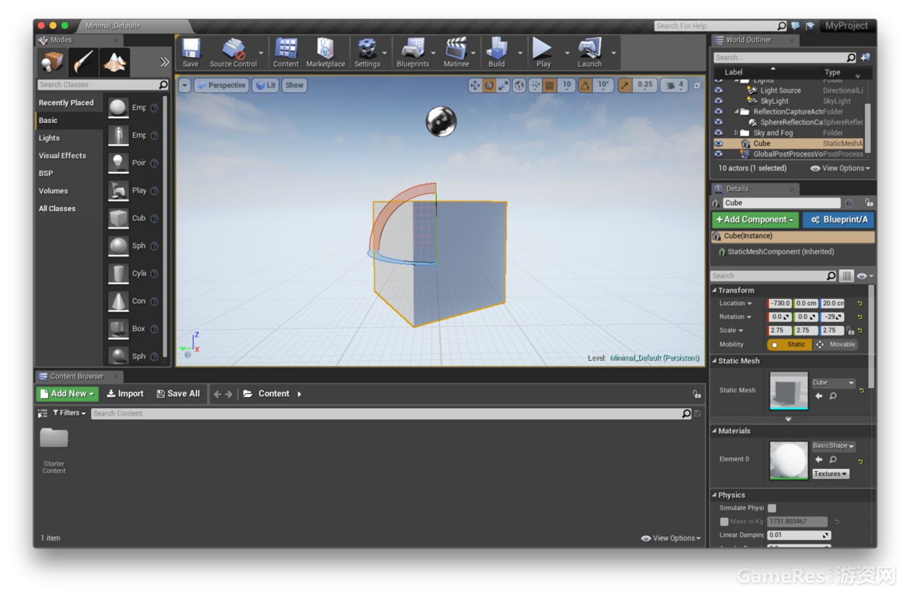Toggle the Scale lock ratio icon

coord(850,330)
